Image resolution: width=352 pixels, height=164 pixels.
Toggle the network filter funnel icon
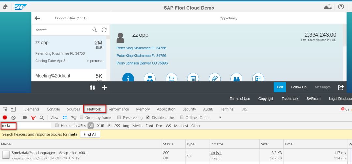pos(33,118)
